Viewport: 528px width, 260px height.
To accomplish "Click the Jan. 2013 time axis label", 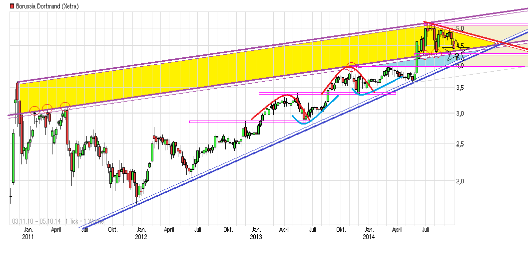I will click(255, 233).
